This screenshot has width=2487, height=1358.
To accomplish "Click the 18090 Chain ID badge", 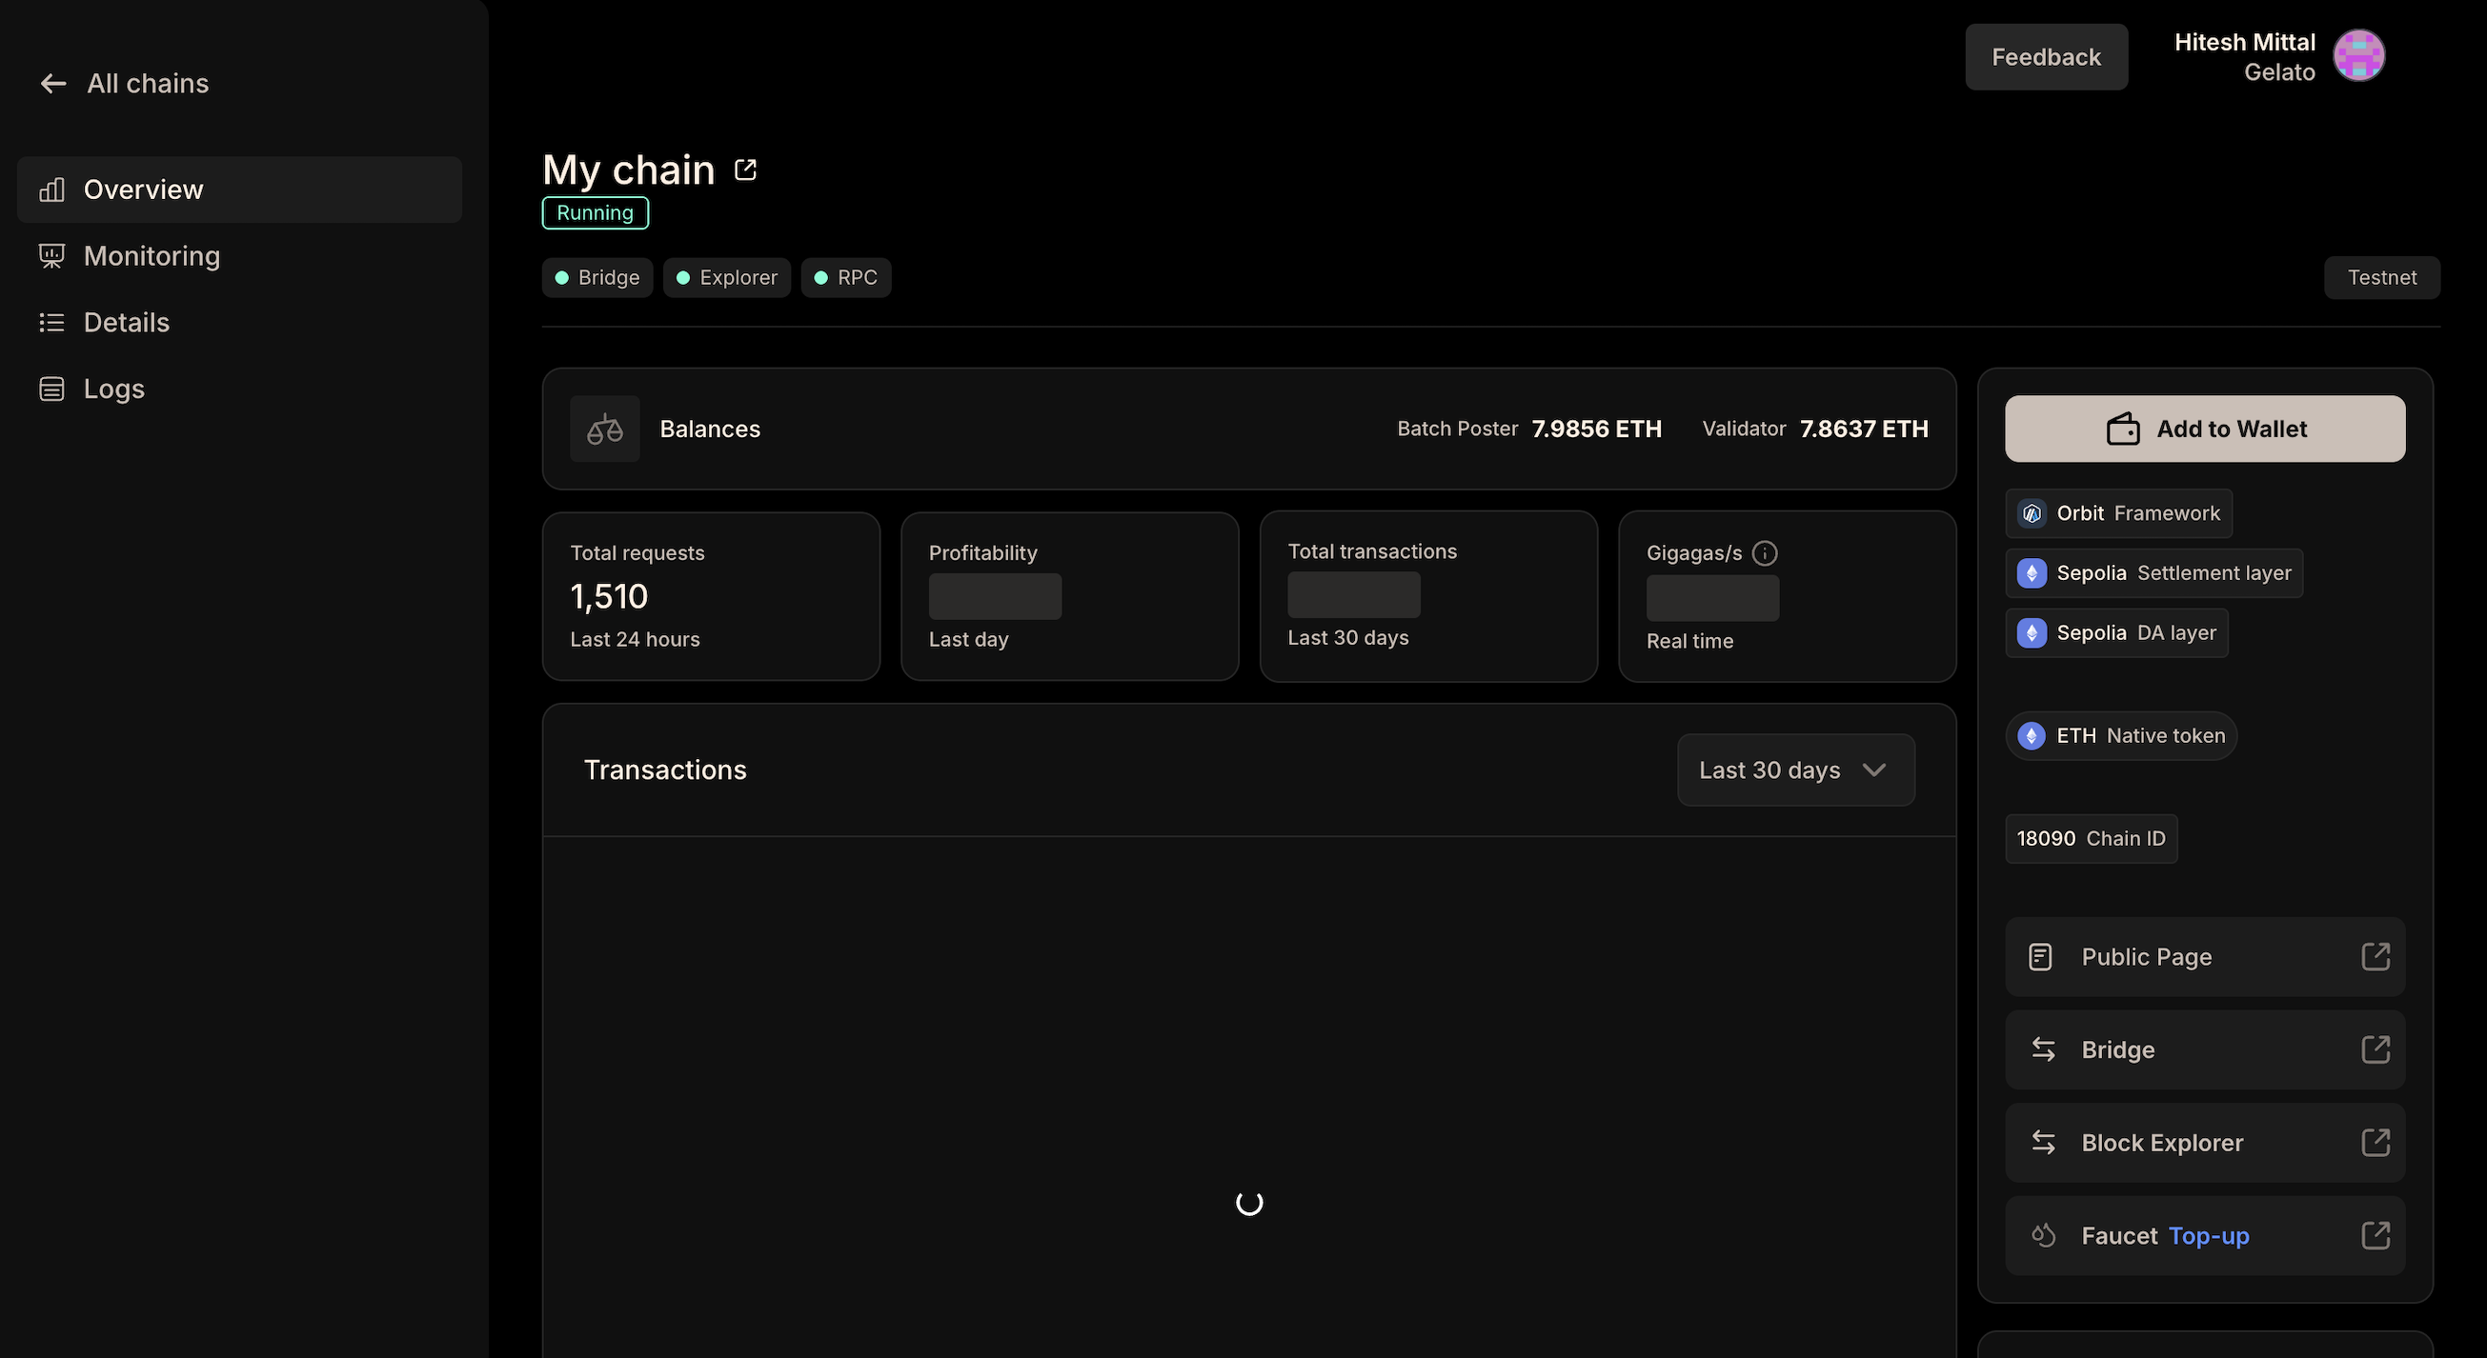I will (x=2091, y=838).
